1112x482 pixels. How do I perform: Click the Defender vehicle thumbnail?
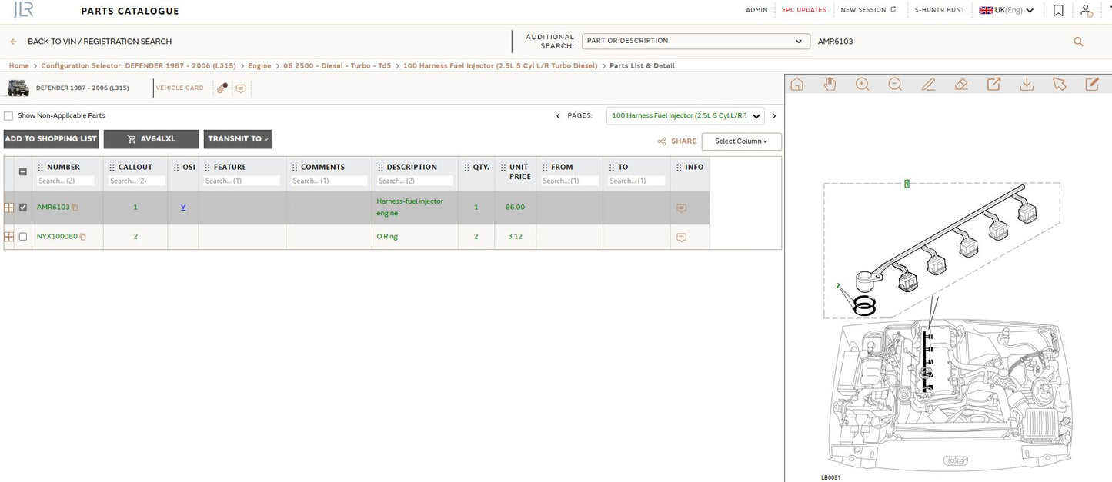[18, 88]
